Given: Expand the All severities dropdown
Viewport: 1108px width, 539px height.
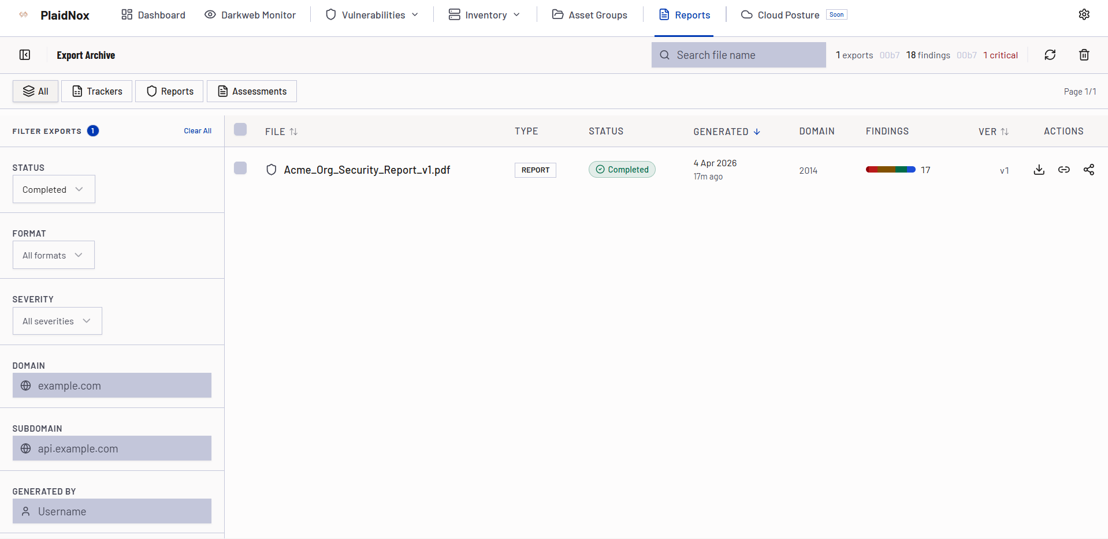Looking at the screenshot, I should (57, 321).
